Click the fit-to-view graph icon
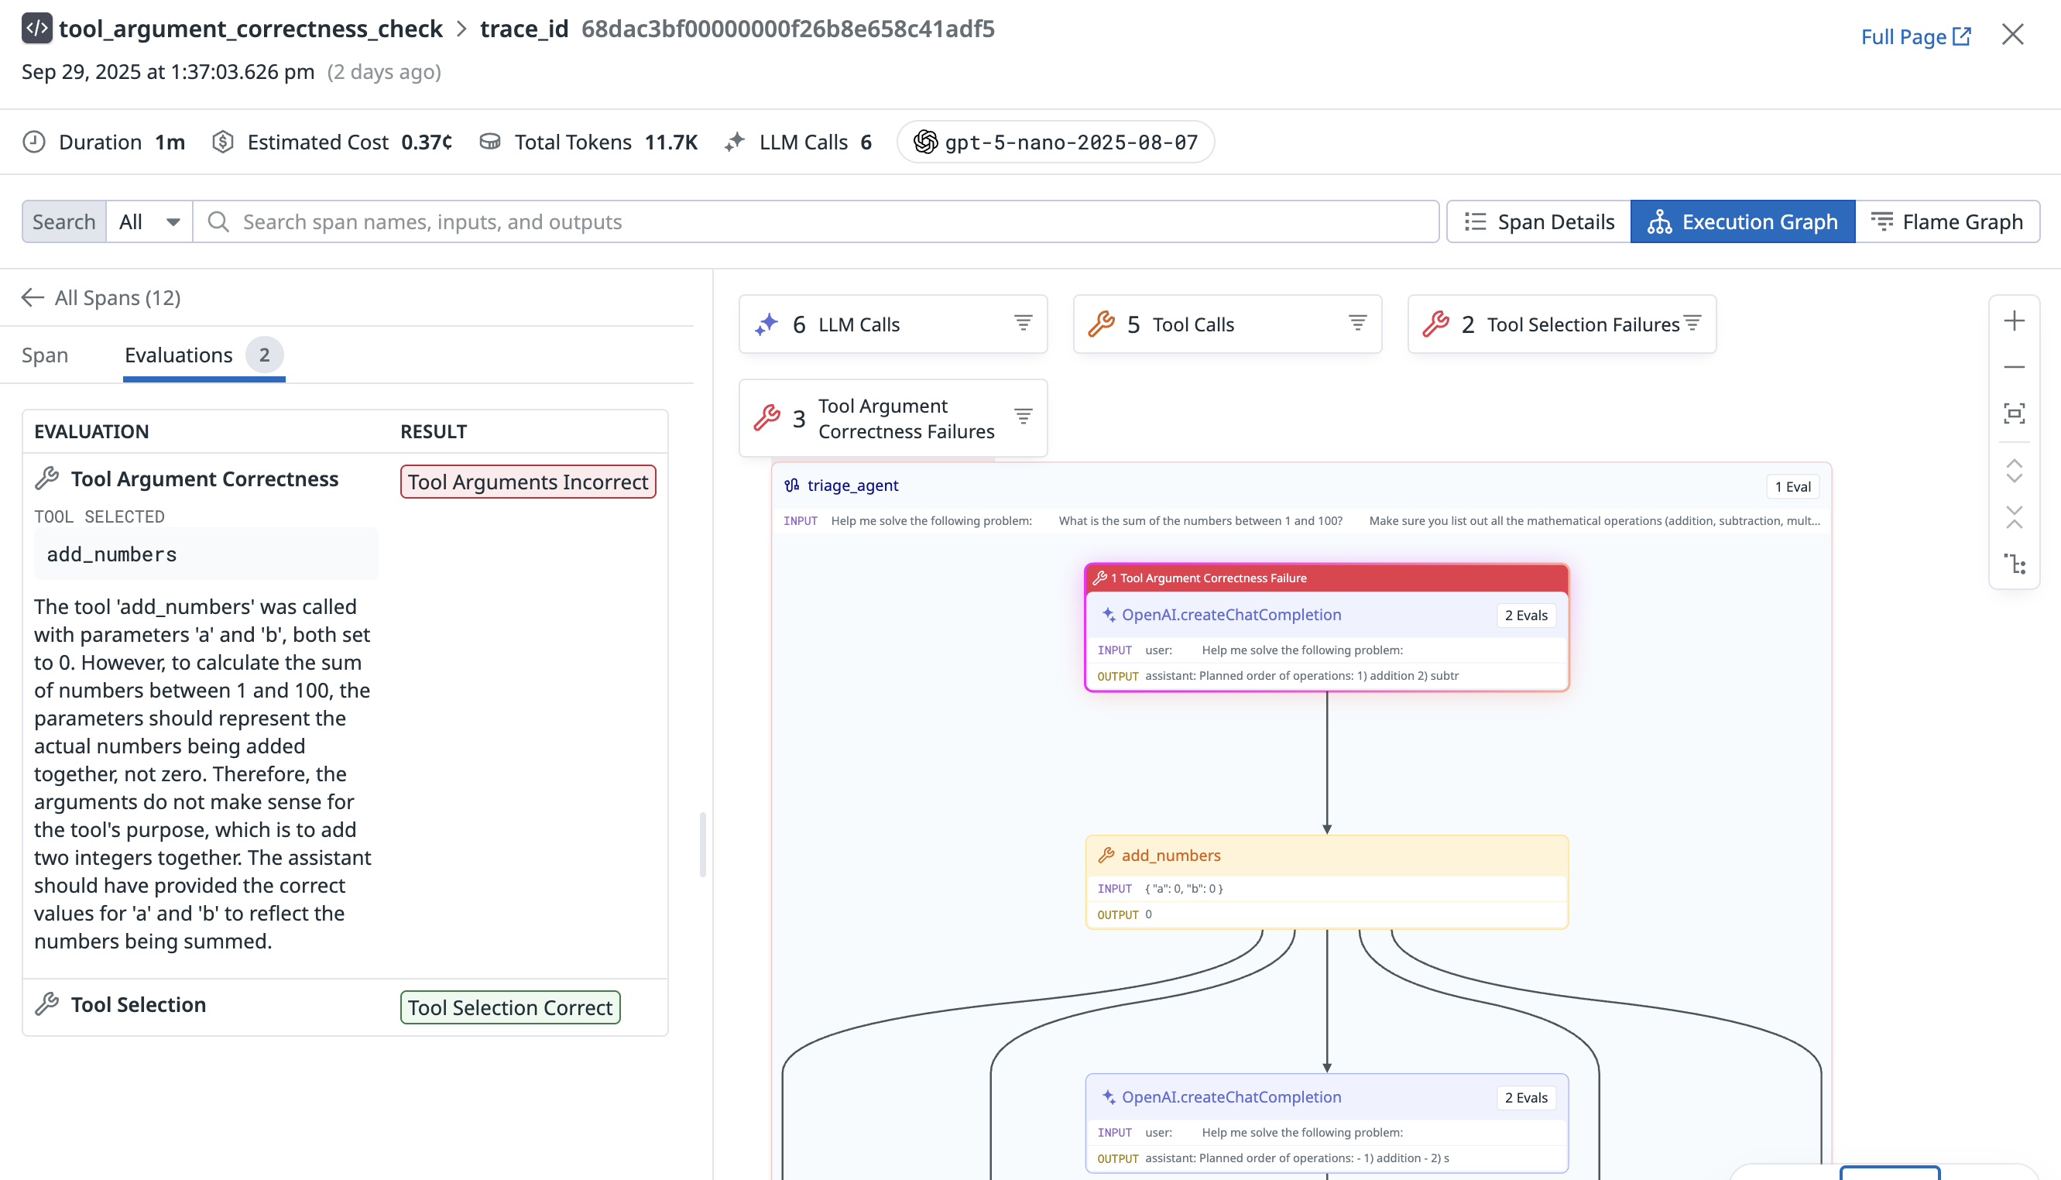Image resolution: width=2061 pixels, height=1180 pixels. coord(2014,413)
